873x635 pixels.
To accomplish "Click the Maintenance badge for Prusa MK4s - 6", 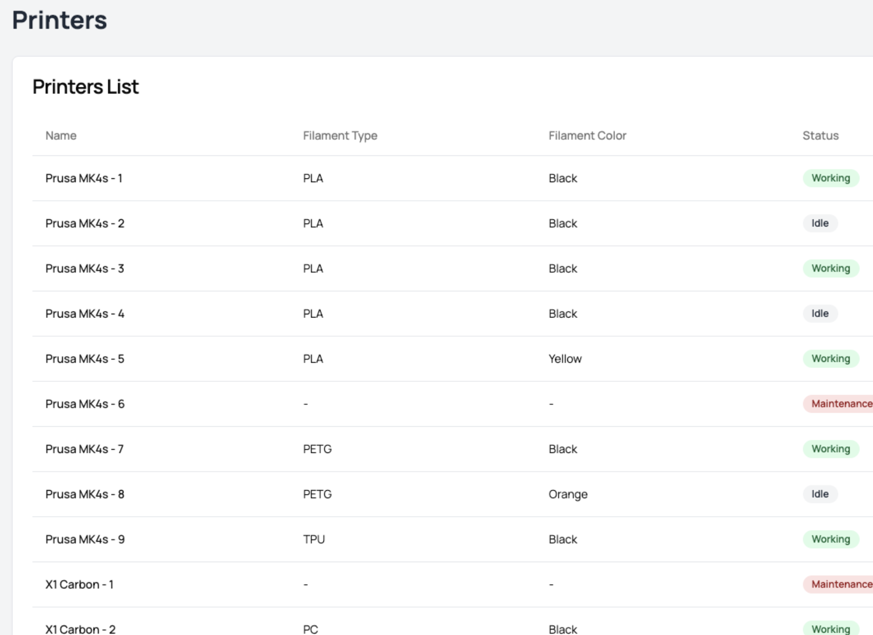I will pyautogui.click(x=841, y=404).
